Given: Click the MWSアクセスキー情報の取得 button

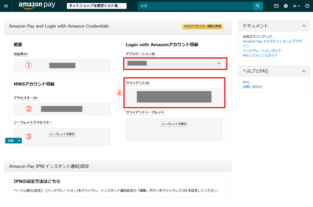Looking at the screenshot, I should tap(202, 26).
